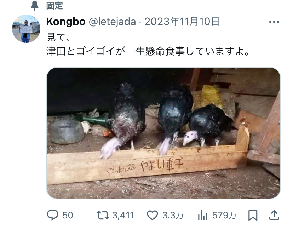Click the 50 replies count
This screenshot has width=293, height=229.
point(68,215)
